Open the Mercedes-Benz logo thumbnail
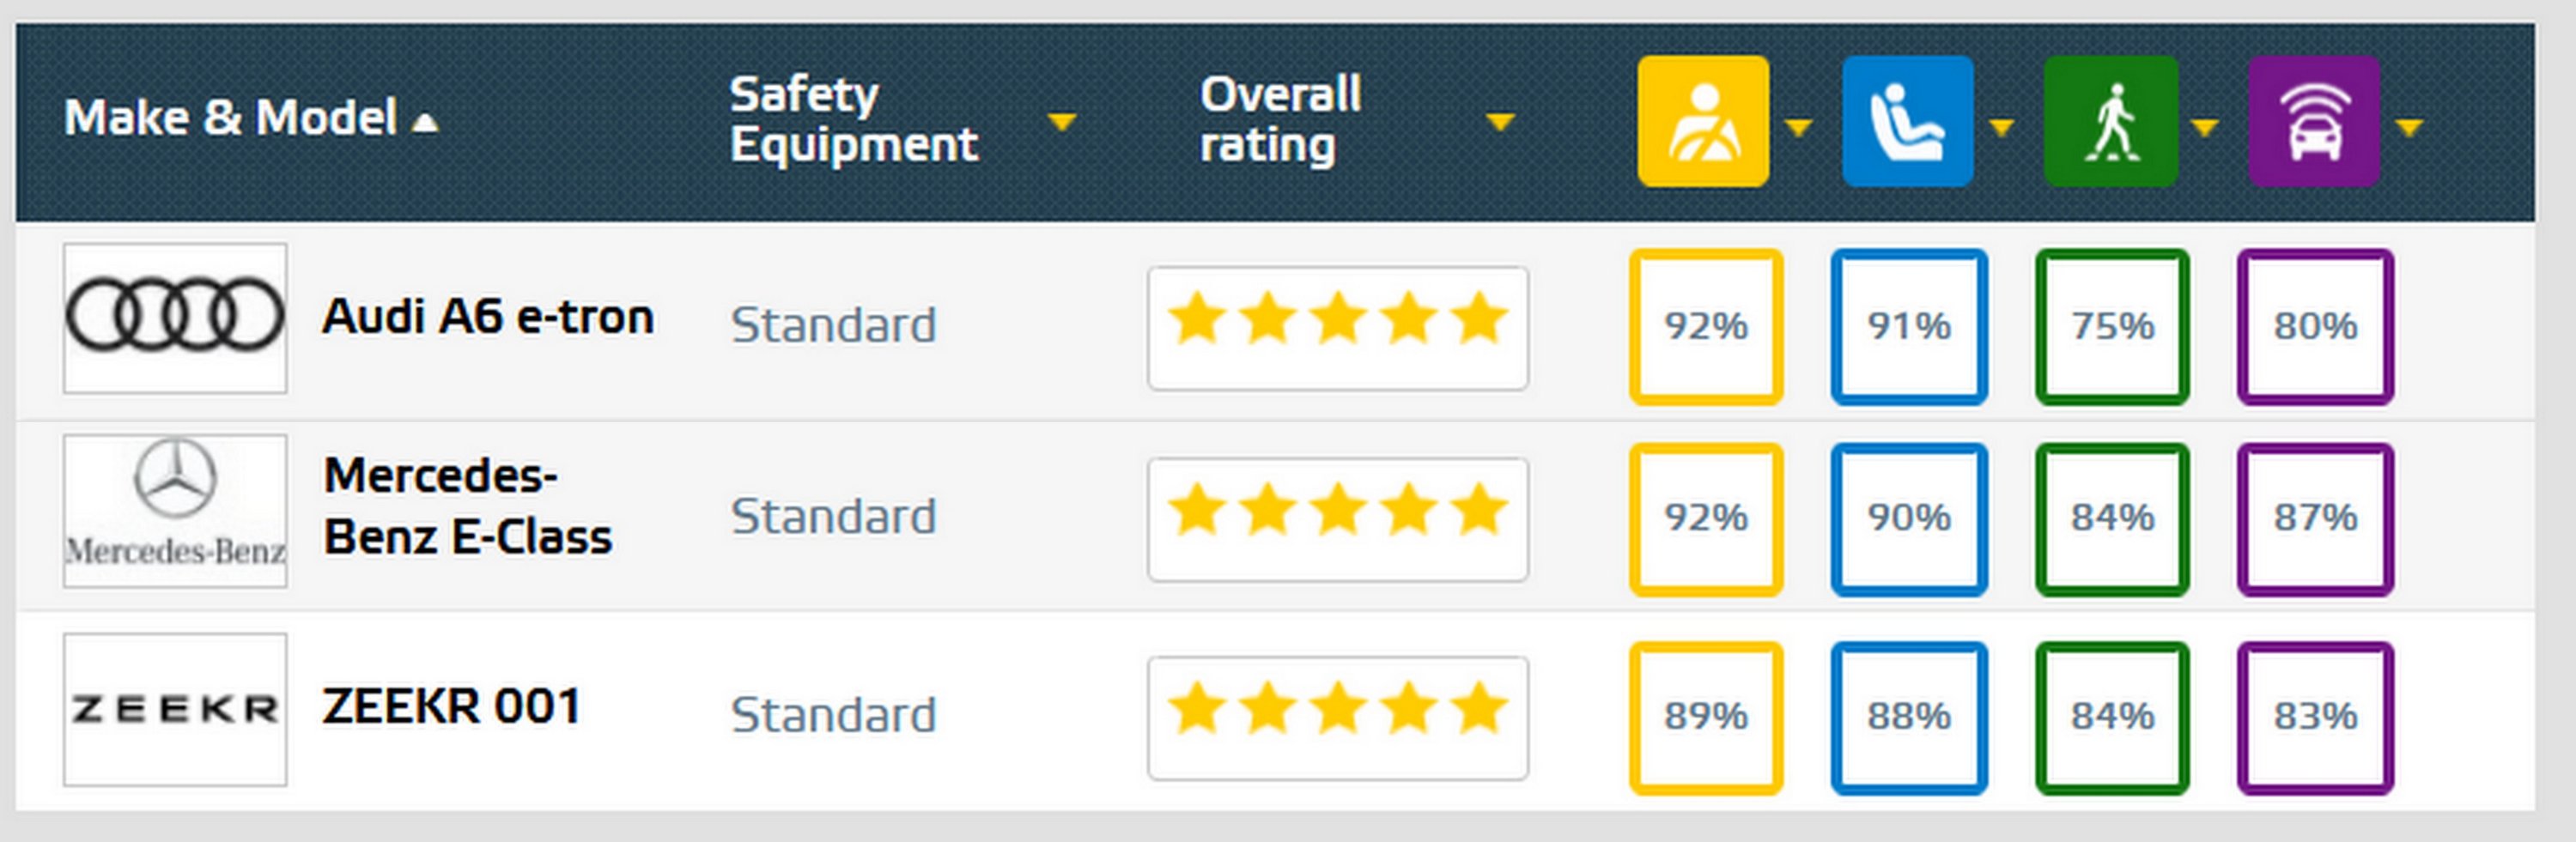 tap(175, 511)
